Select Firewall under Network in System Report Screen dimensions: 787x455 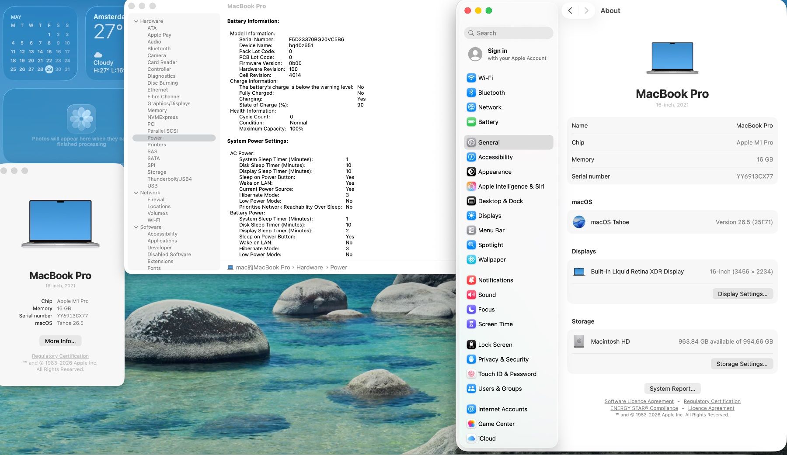click(x=157, y=200)
